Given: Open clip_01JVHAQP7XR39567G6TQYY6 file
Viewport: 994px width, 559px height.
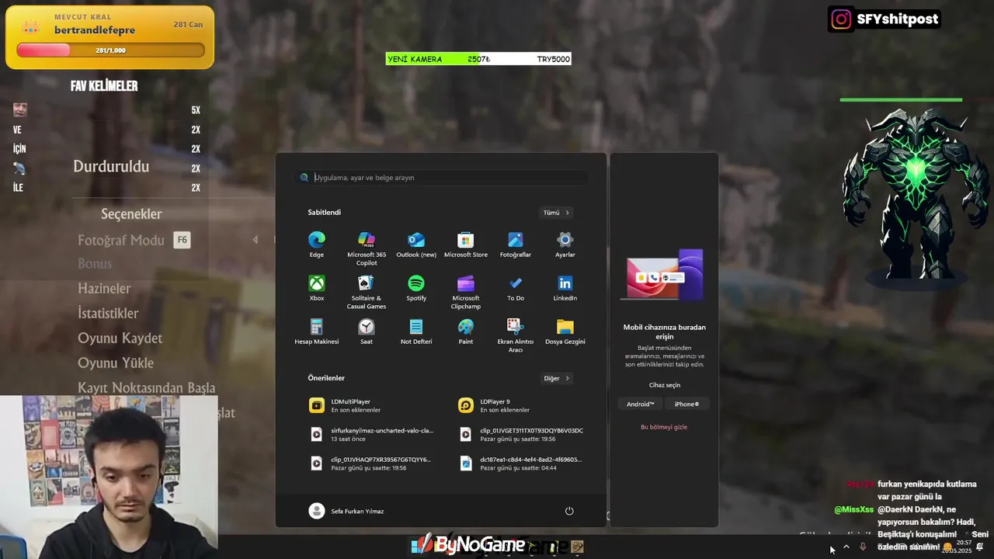Looking at the screenshot, I should 371,464.
